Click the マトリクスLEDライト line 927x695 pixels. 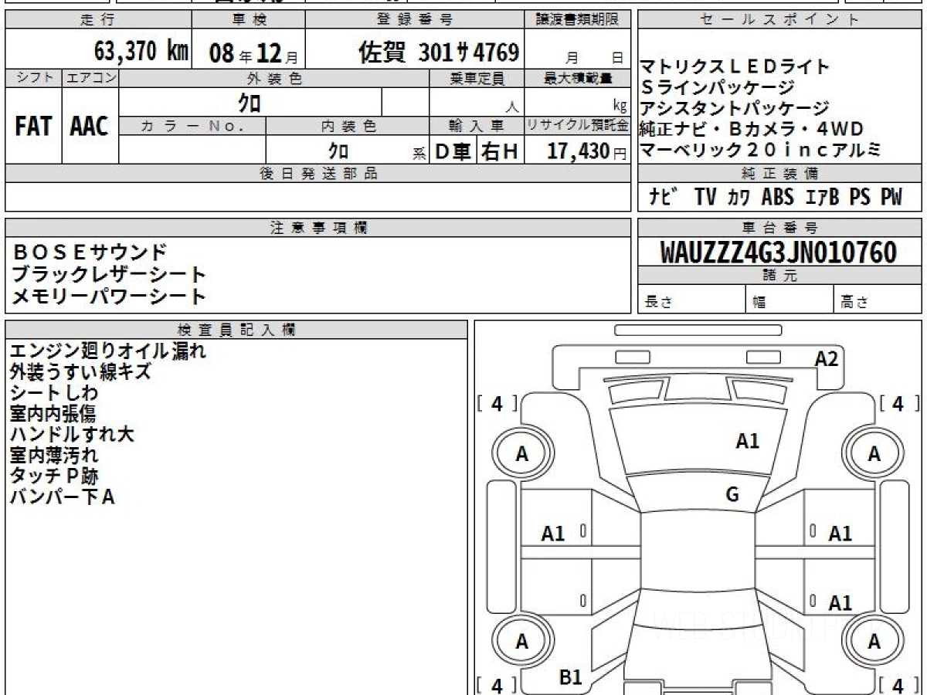pyautogui.click(x=735, y=67)
